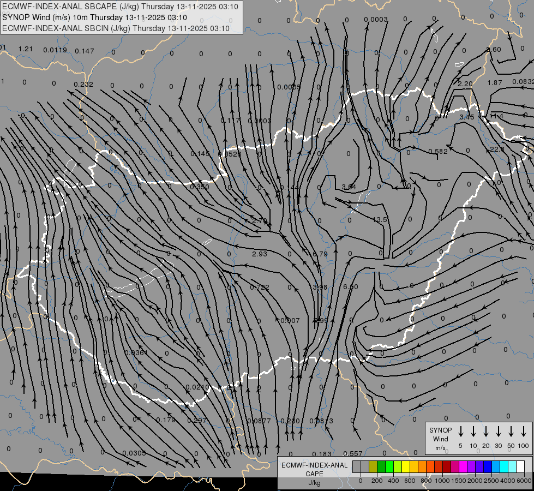Select the 1000 tick label on CAPE scale

pyautogui.click(x=442, y=481)
